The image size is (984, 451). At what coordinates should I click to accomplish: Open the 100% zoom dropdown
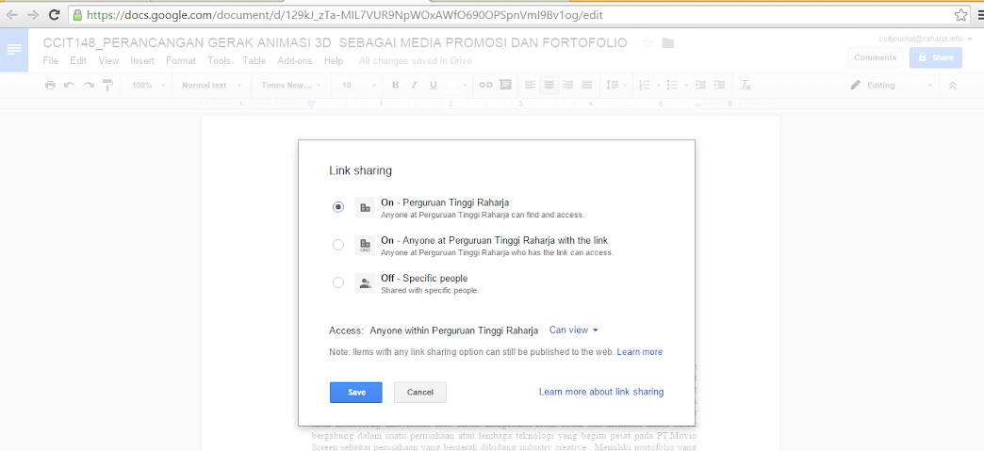(x=149, y=86)
